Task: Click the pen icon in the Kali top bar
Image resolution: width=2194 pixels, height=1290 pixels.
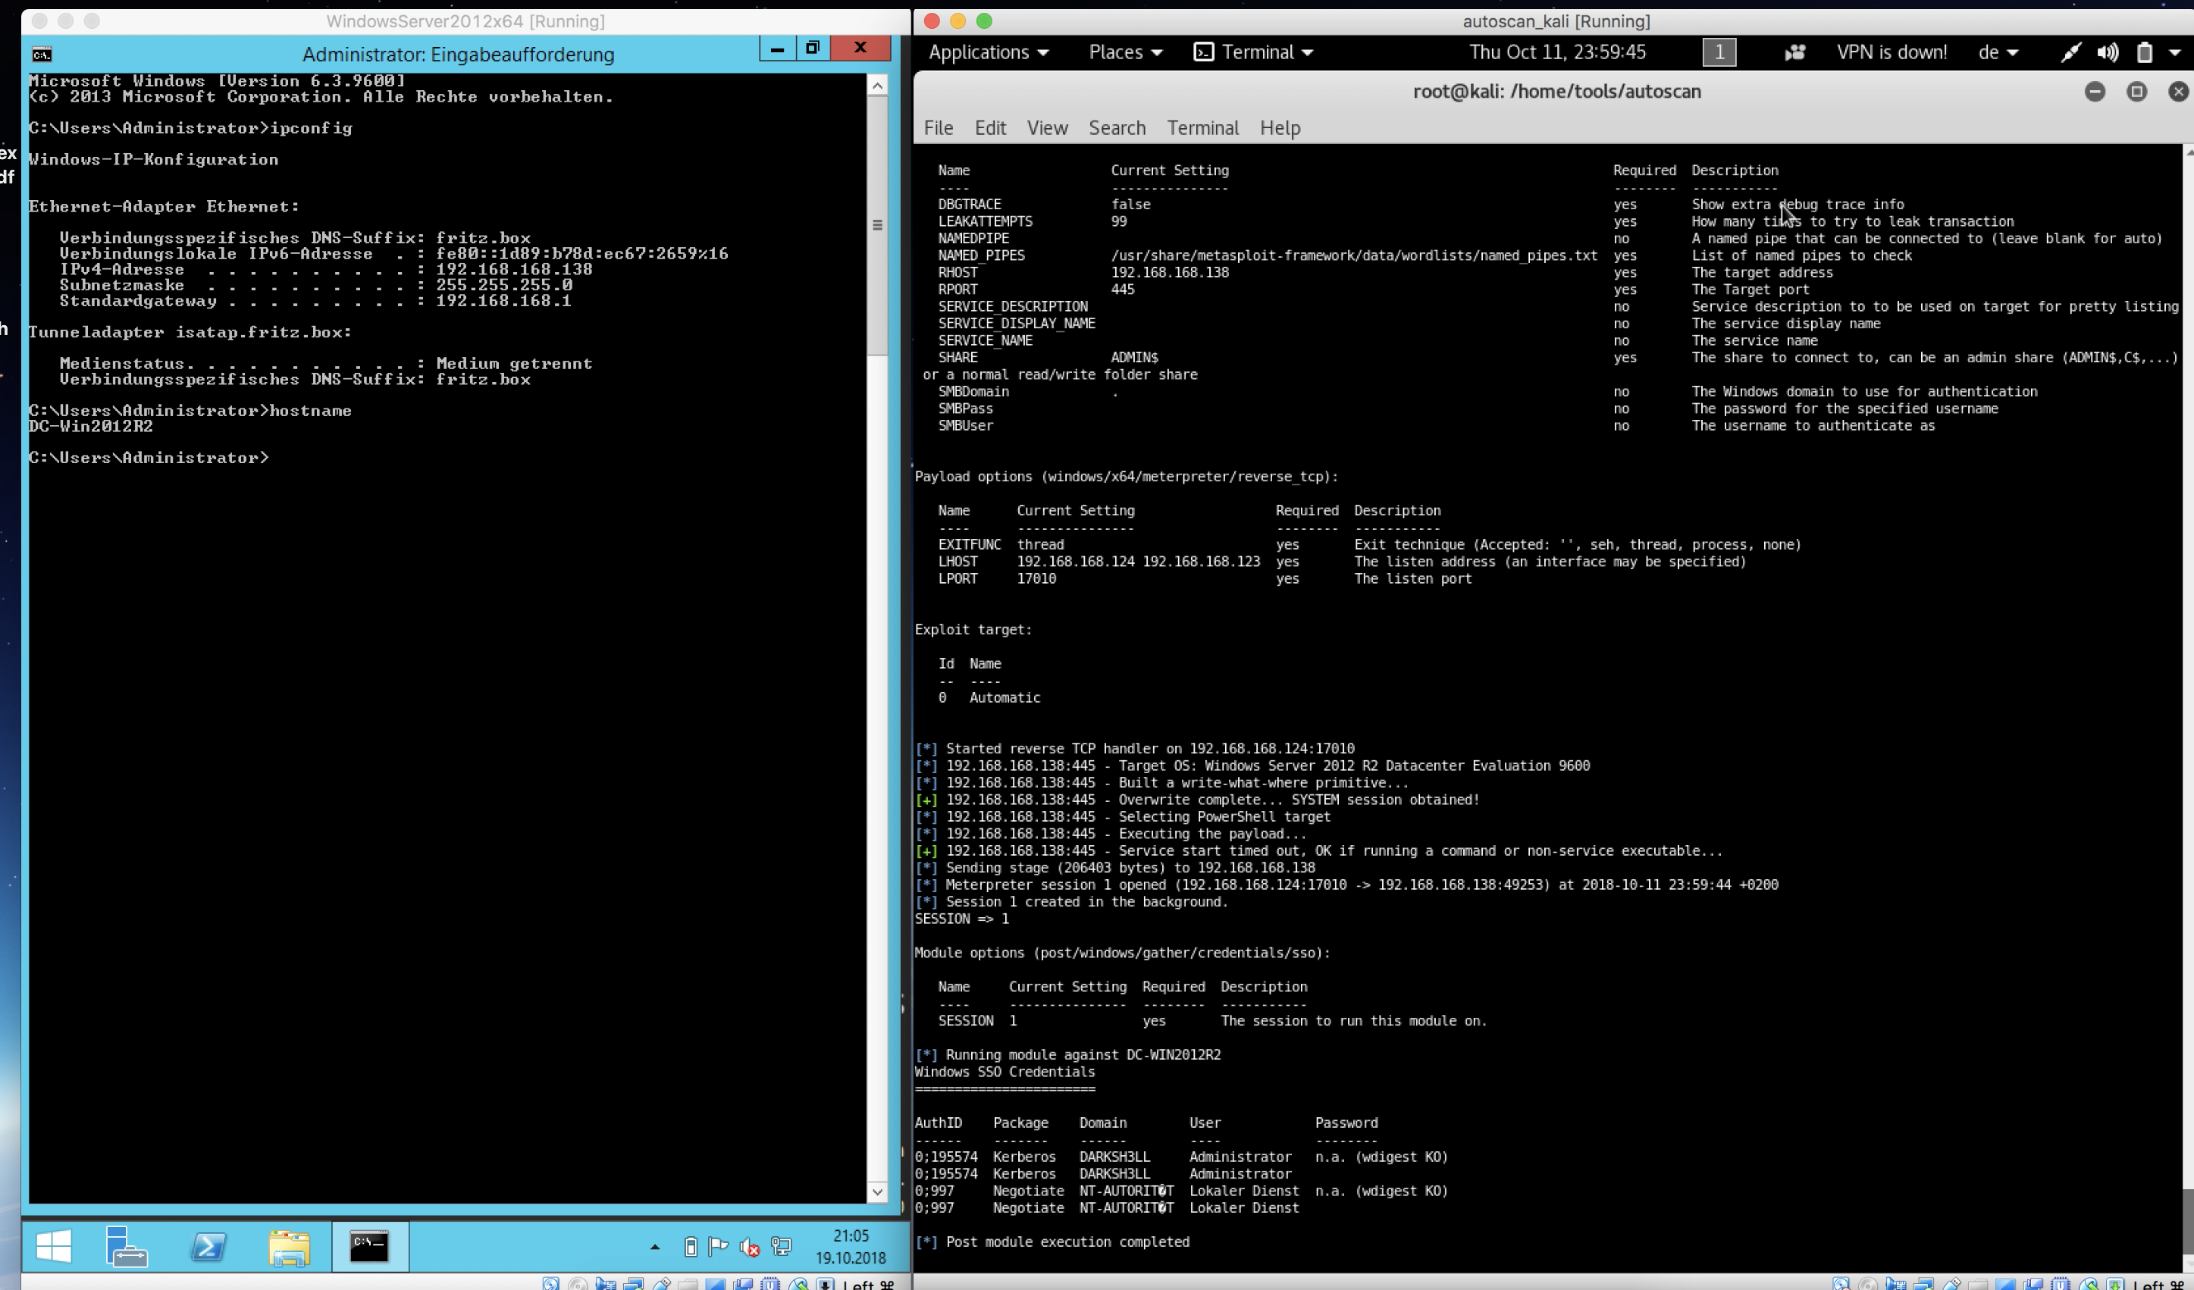Action: click(2071, 53)
